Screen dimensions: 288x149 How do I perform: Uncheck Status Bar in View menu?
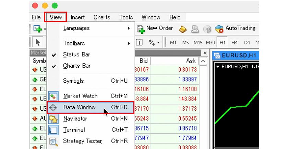(76, 55)
